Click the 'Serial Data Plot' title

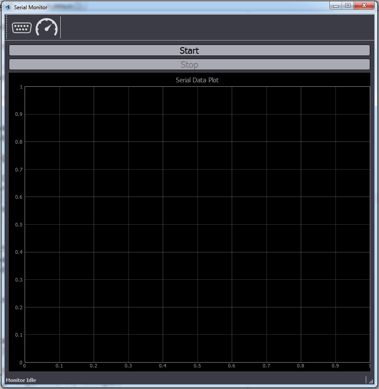point(197,80)
